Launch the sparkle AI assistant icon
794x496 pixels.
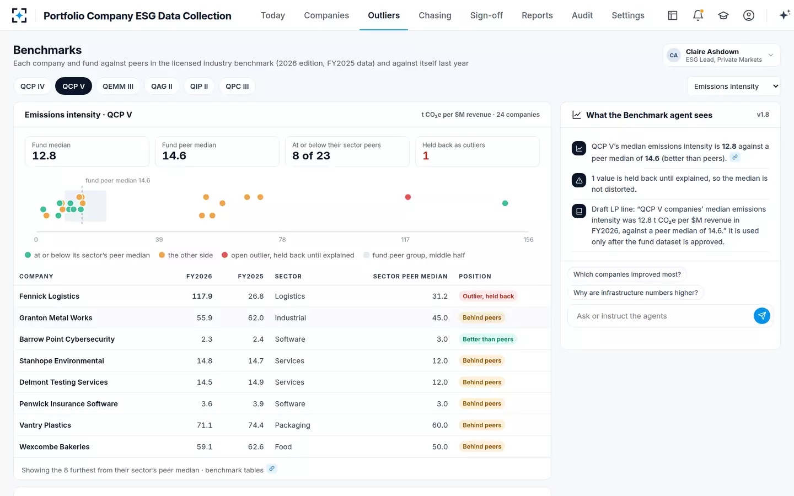pyautogui.click(x=785, y=15)
